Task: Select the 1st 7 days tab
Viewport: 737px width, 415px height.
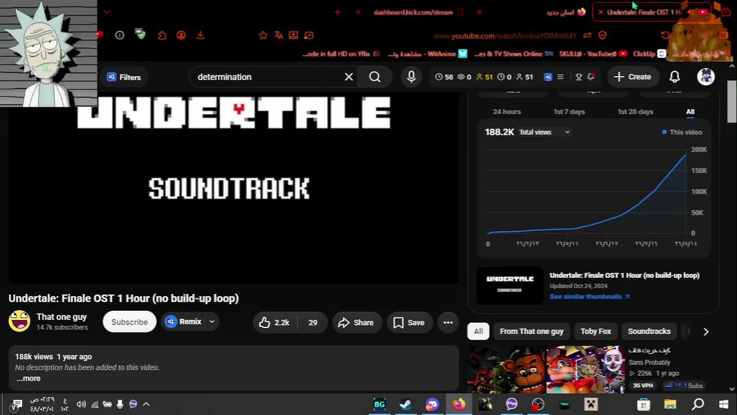Action: (569, 112)
